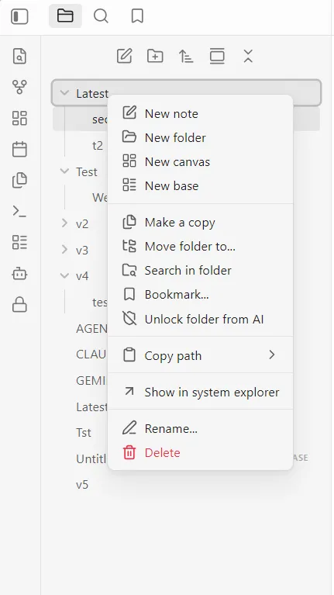Click auto-reveal current file toolbar icon
This screenshot has height=595, width=334.
point(217,56)
